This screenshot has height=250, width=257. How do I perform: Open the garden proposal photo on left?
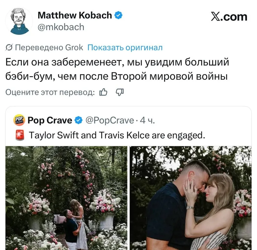(x=66, y=198)
